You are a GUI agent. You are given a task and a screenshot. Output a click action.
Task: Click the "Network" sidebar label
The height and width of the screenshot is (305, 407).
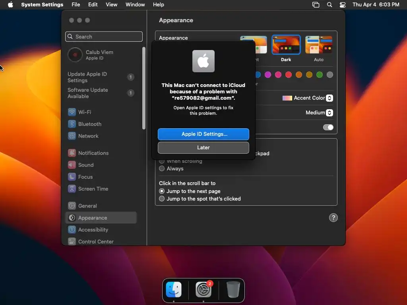88,136
